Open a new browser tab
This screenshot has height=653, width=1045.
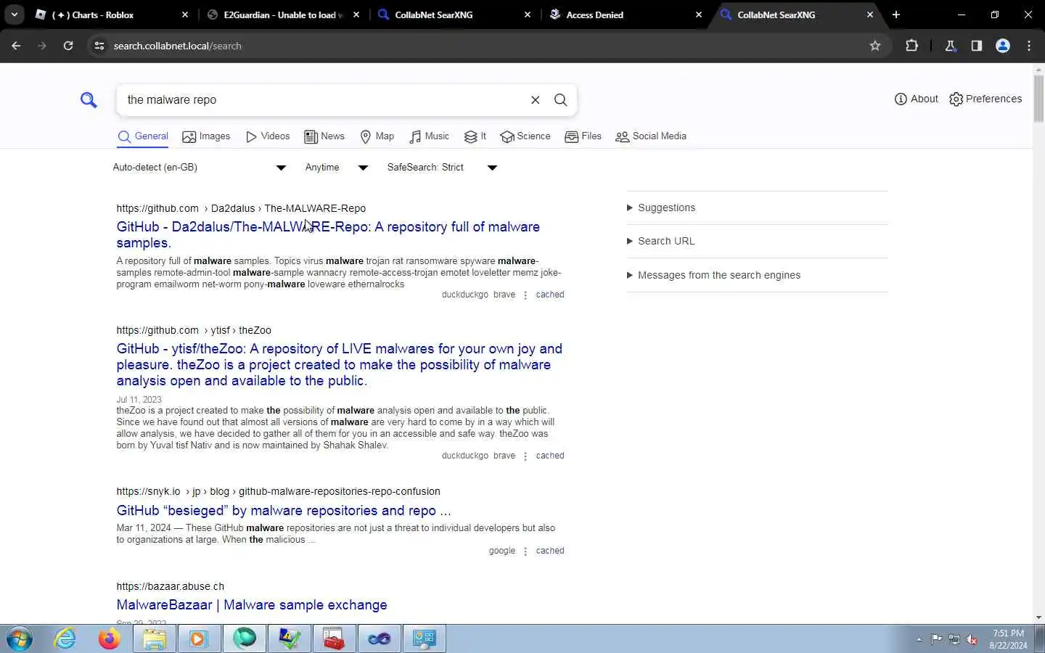click(896, 15)
